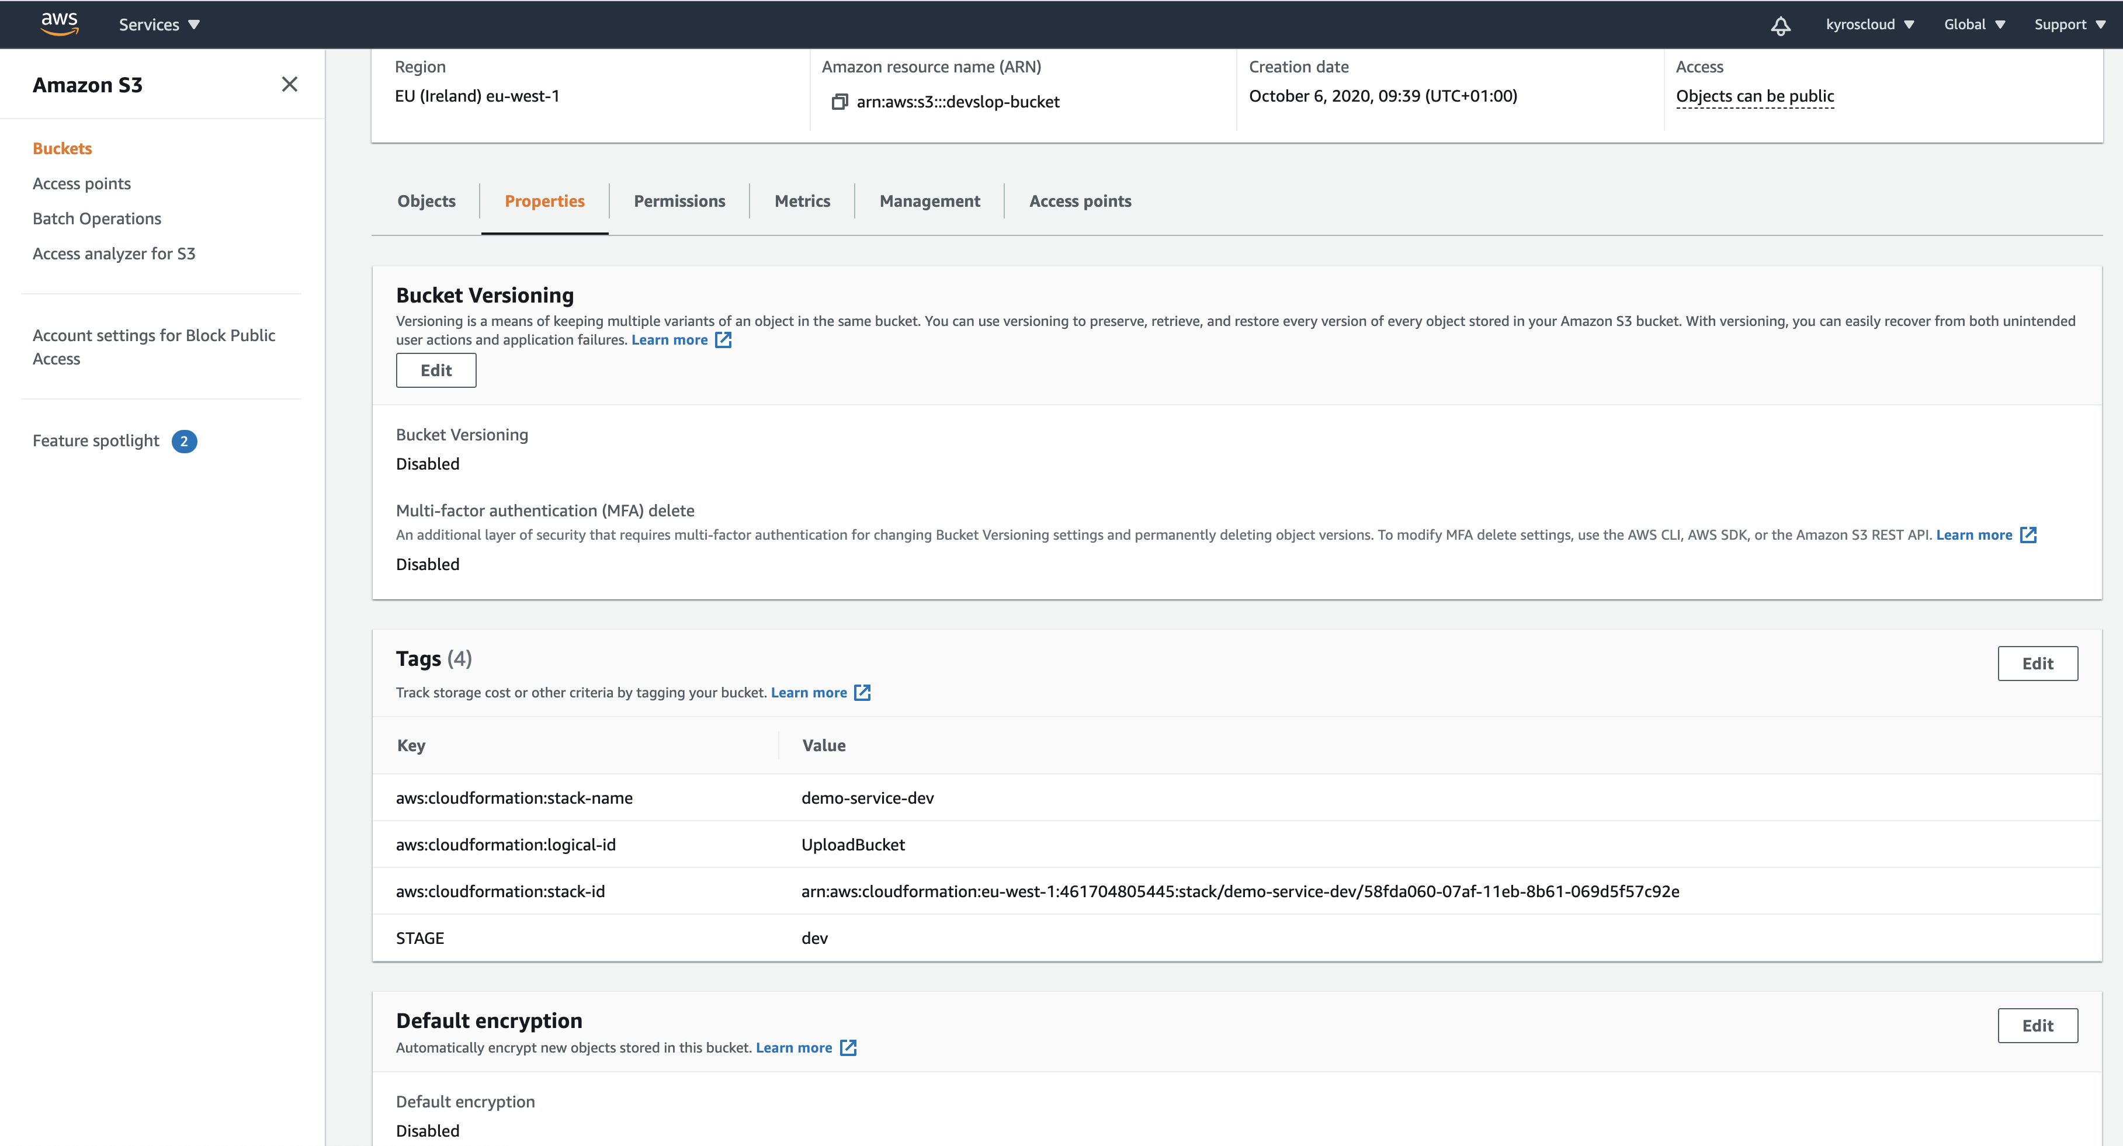Select the Properties tab
Image resolution: width=2123 pixels, height=1146 pixels.
click(544, 201)
